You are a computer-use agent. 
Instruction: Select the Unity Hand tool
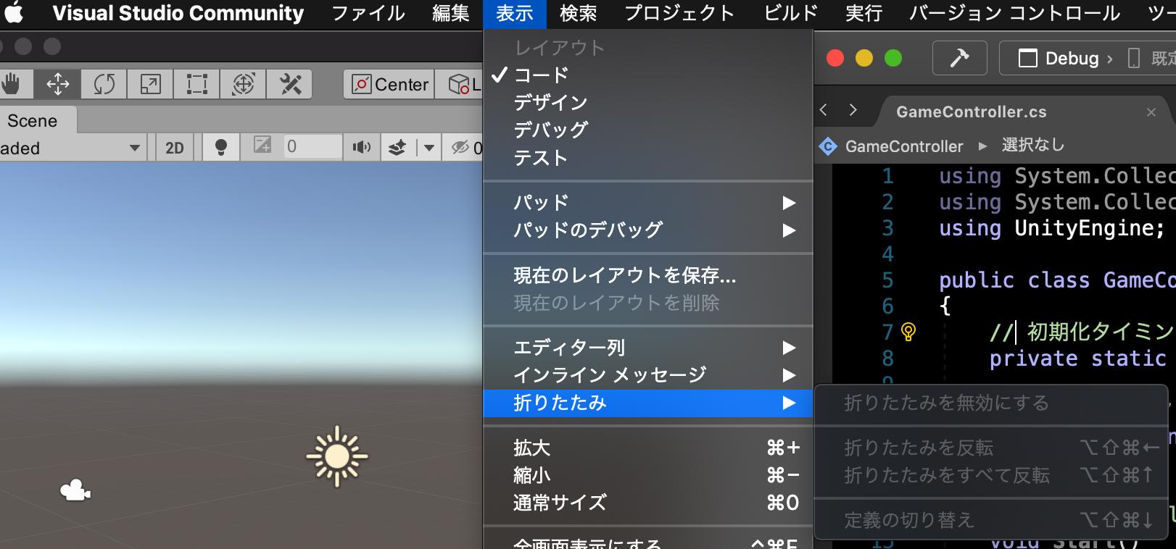pyautogui.click(x=12, y=84)
